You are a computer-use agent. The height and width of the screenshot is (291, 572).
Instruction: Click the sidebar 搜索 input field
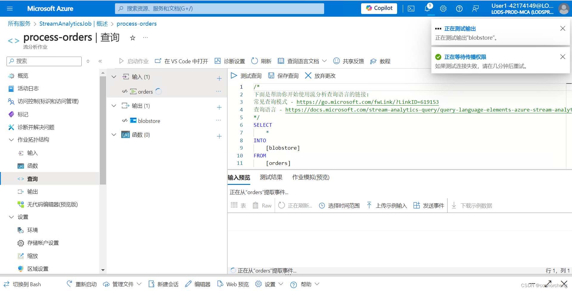point(44,61)
